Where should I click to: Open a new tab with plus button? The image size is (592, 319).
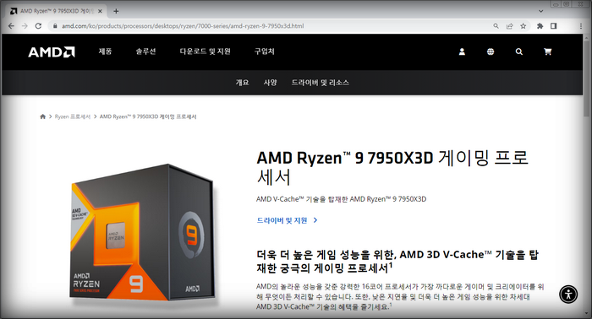tap(116, 11)
